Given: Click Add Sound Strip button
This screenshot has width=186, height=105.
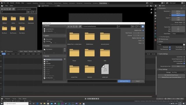Looking at the screenshot, I should pos(124,81).
